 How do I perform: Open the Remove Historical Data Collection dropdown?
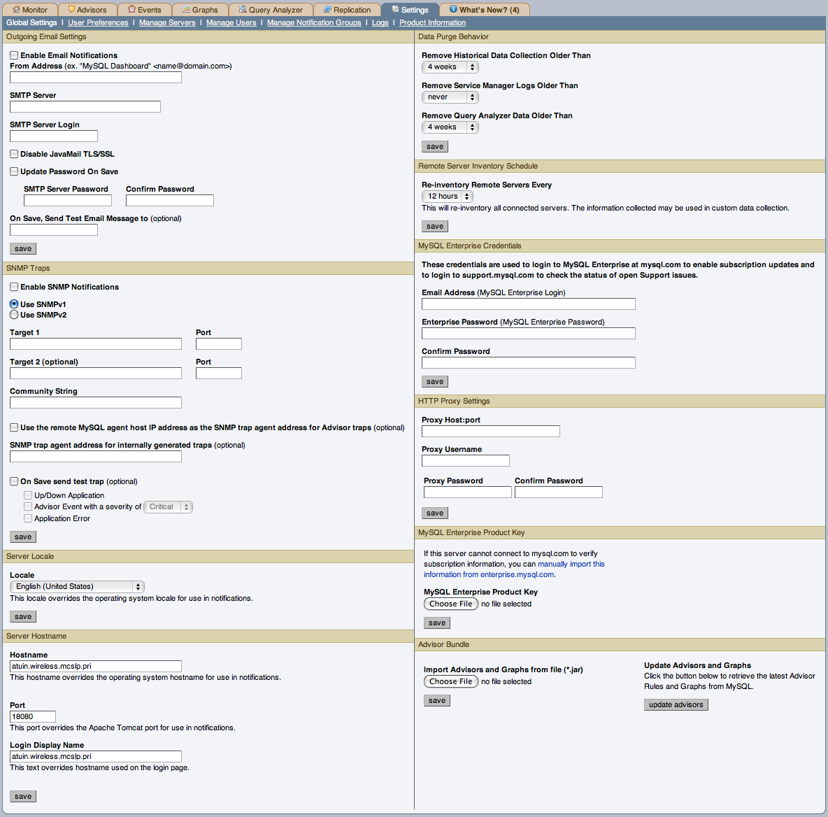[450, 66]
